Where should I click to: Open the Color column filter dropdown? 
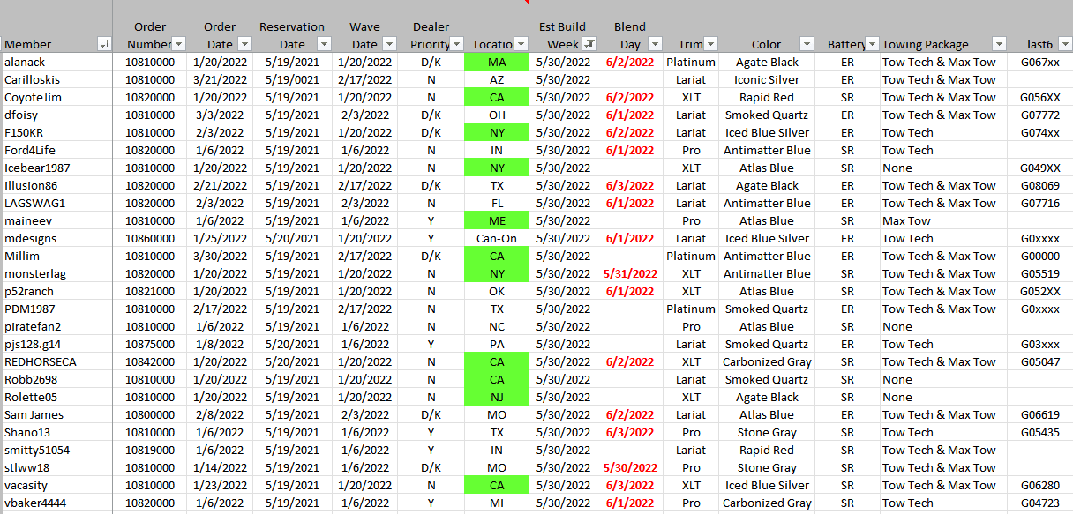tap(806, 44)
